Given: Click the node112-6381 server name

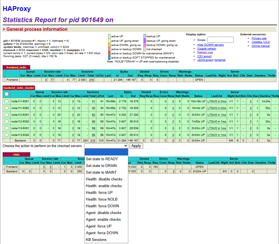Looking at the screenshot, I should pyautogui.click(x=20, y=115).
